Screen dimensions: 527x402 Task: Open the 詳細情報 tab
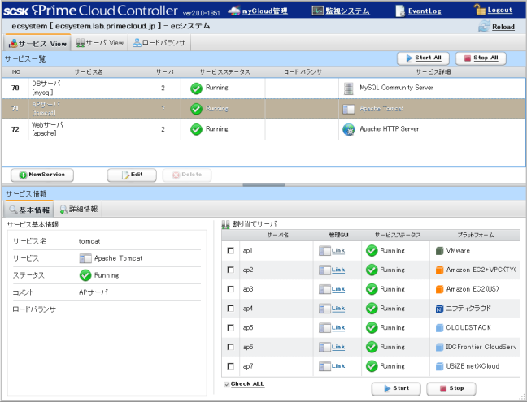tap(79, 209)
